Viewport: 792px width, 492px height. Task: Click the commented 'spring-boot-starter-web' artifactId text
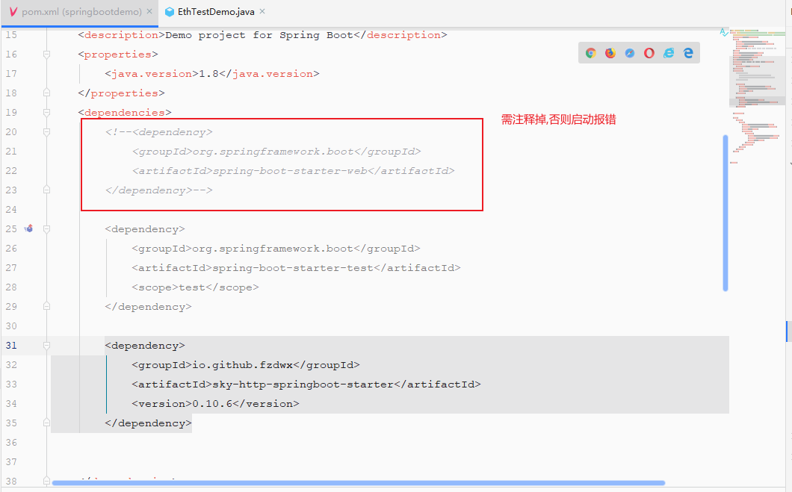coord(290,170)
